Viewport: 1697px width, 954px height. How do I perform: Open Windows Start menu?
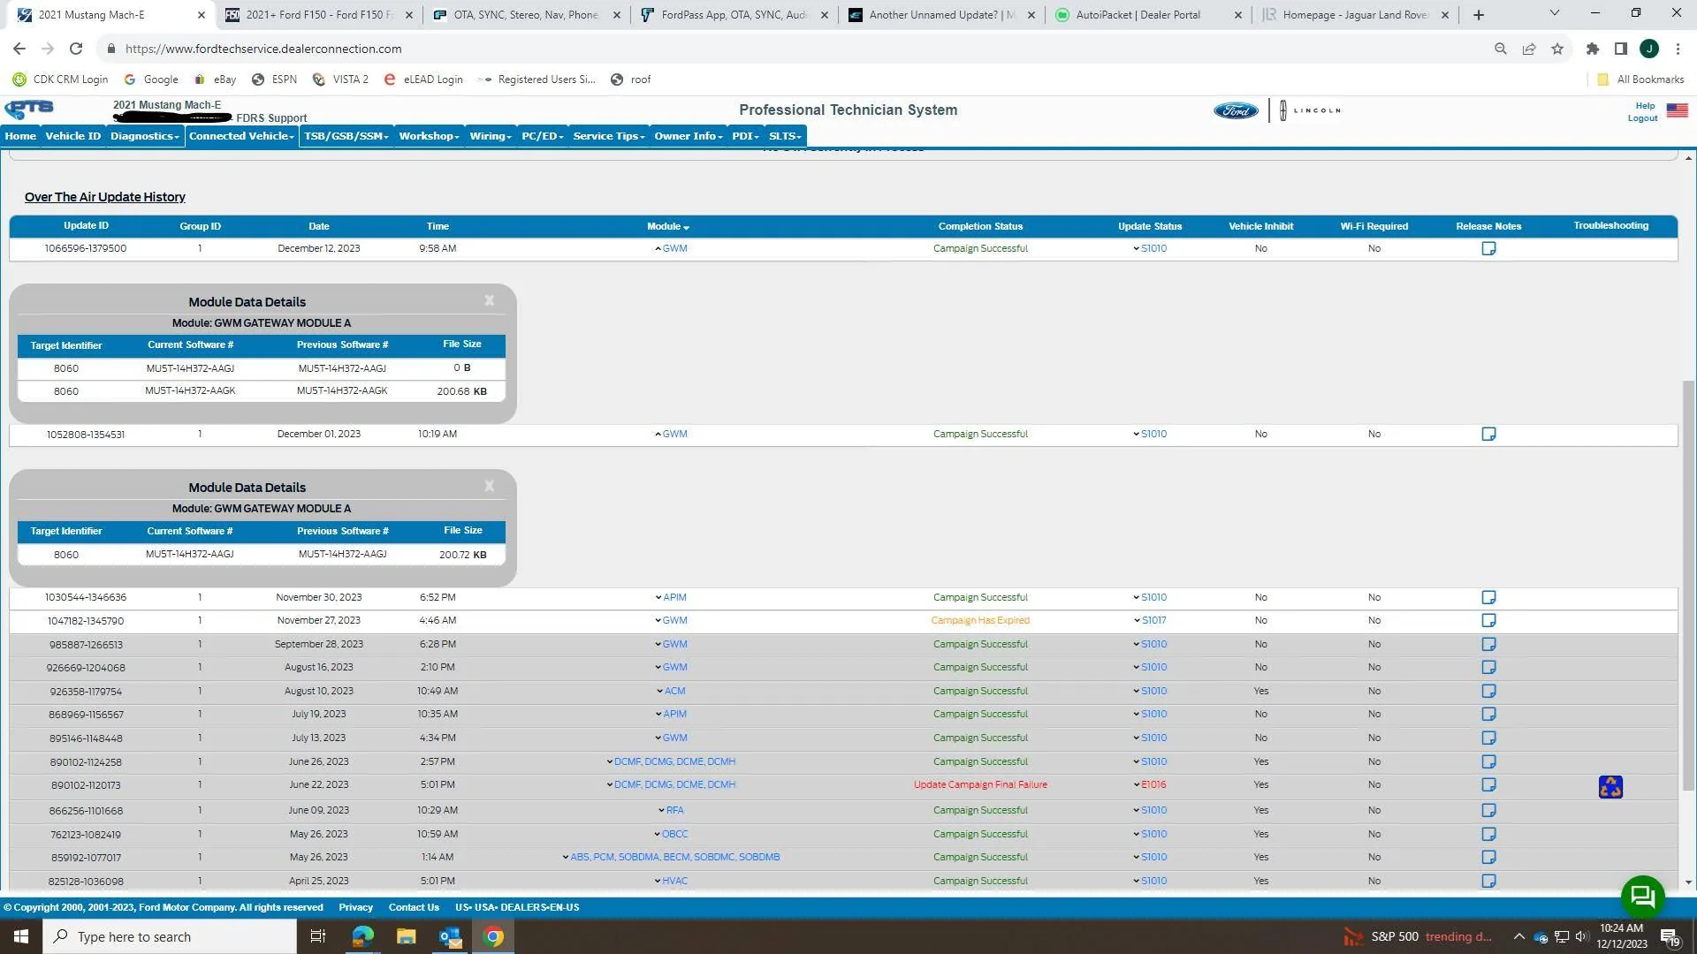pos(21,936)
